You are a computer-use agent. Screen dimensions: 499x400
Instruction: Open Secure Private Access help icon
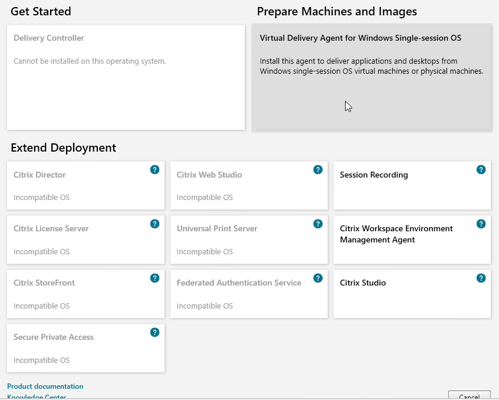click(155, 333)
